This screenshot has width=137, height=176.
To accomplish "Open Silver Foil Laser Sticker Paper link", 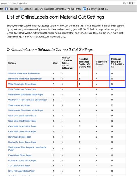I will point(21,171).
